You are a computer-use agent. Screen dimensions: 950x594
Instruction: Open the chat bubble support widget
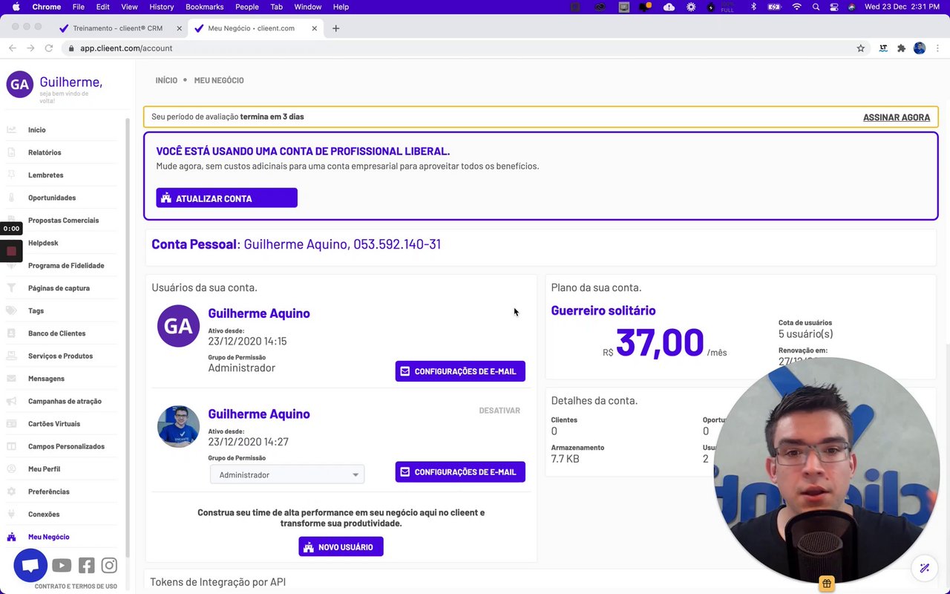30,566
